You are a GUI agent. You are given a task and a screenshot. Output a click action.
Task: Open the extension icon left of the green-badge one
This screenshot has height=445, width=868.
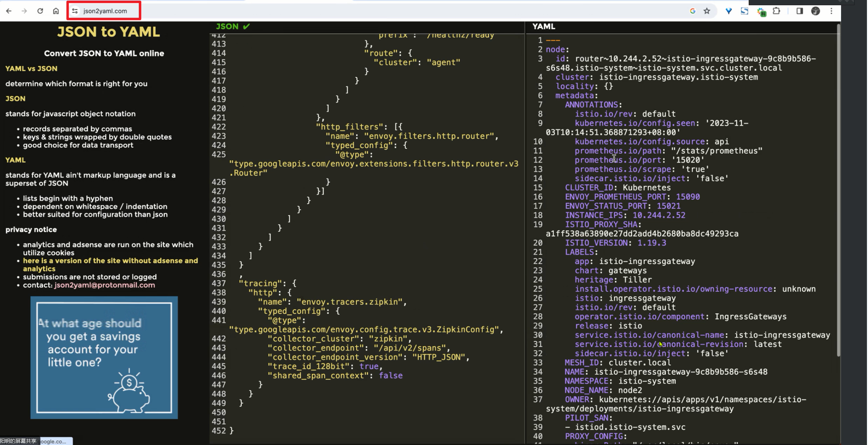tap(744, 11)
